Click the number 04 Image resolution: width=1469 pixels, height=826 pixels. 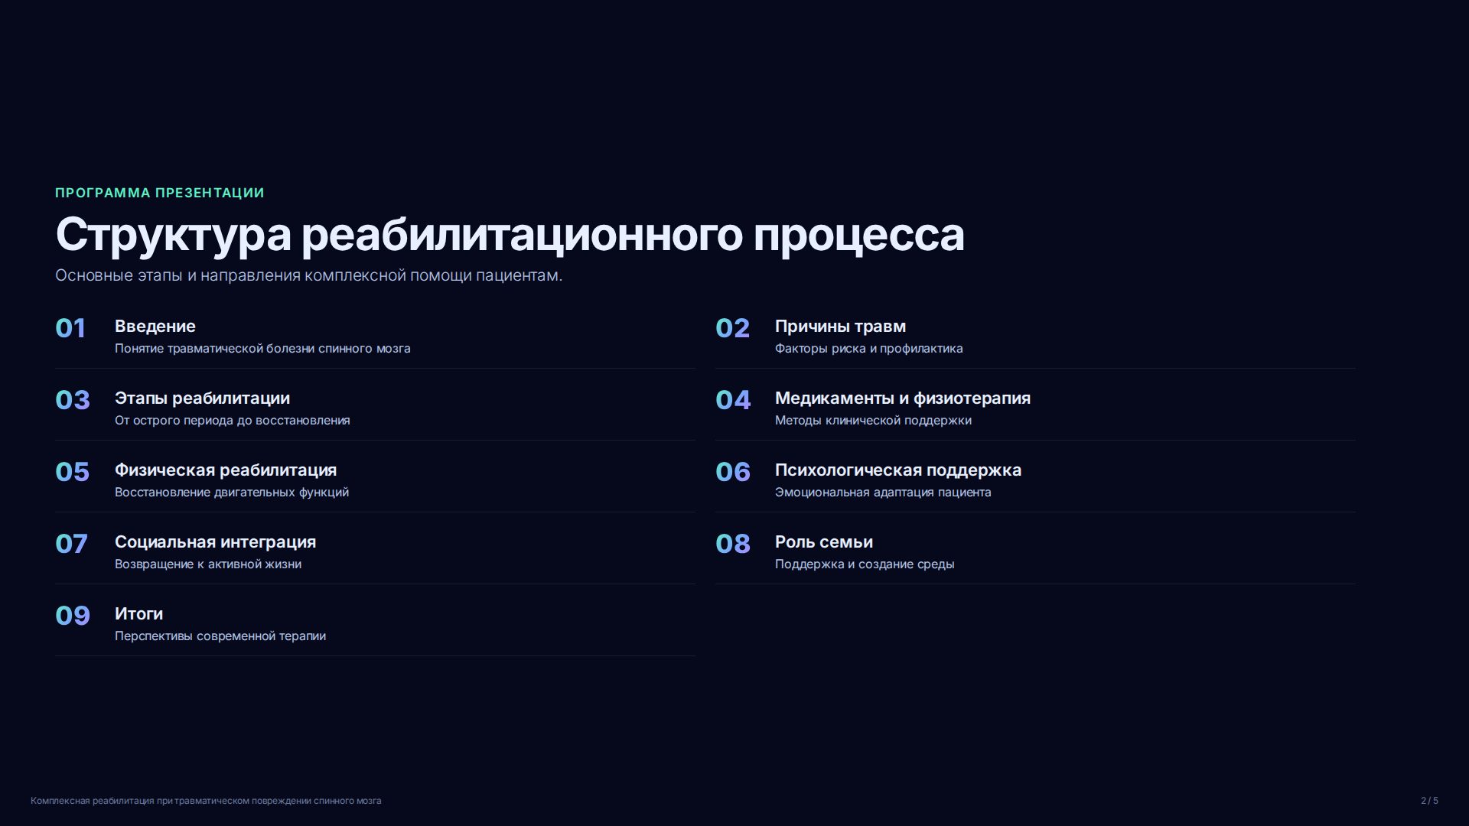733,400
